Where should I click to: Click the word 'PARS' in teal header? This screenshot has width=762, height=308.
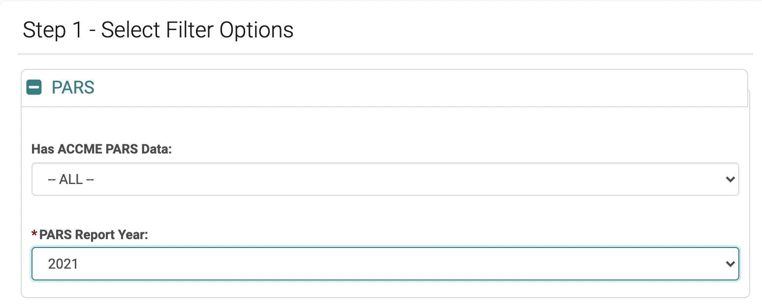[x=73, y=88]
